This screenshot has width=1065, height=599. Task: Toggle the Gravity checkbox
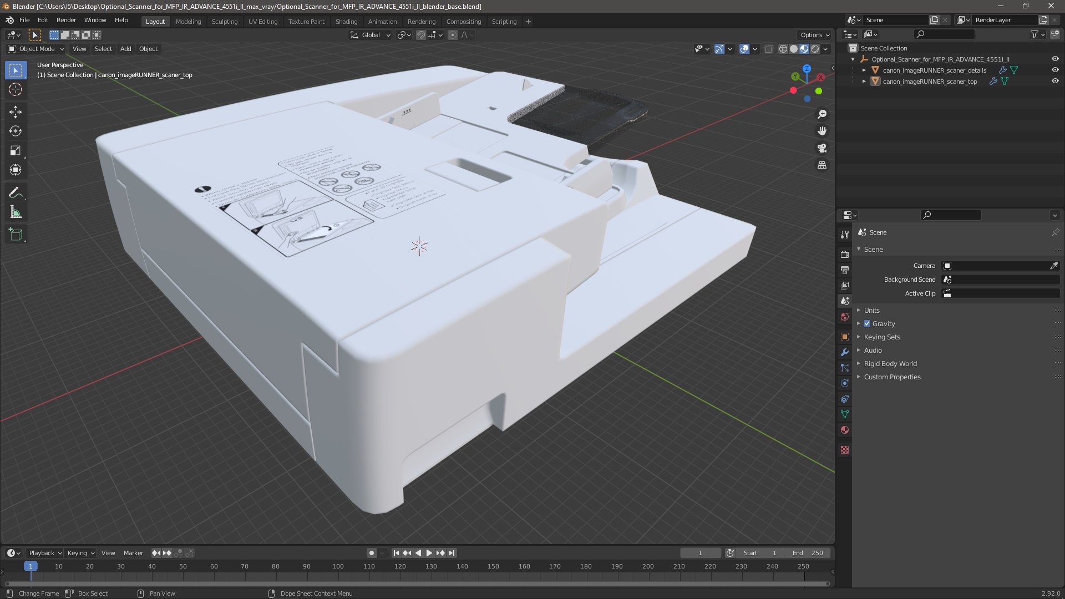click(x=867, y=324)
